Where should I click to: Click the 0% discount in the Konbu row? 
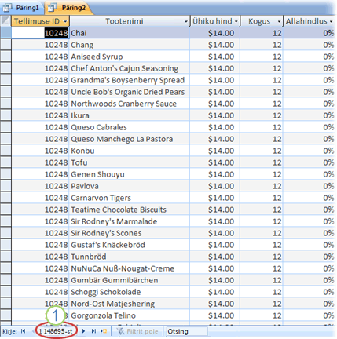pyautogui.click(x=309, y=151)
